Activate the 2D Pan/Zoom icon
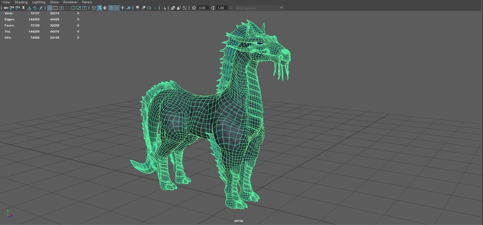Screen dimensions: 483x225 35,8
